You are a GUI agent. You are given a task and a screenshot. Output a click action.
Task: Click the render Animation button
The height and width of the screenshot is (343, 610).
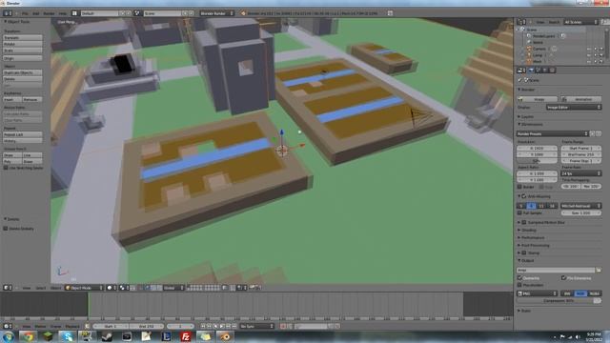(581, 99)
